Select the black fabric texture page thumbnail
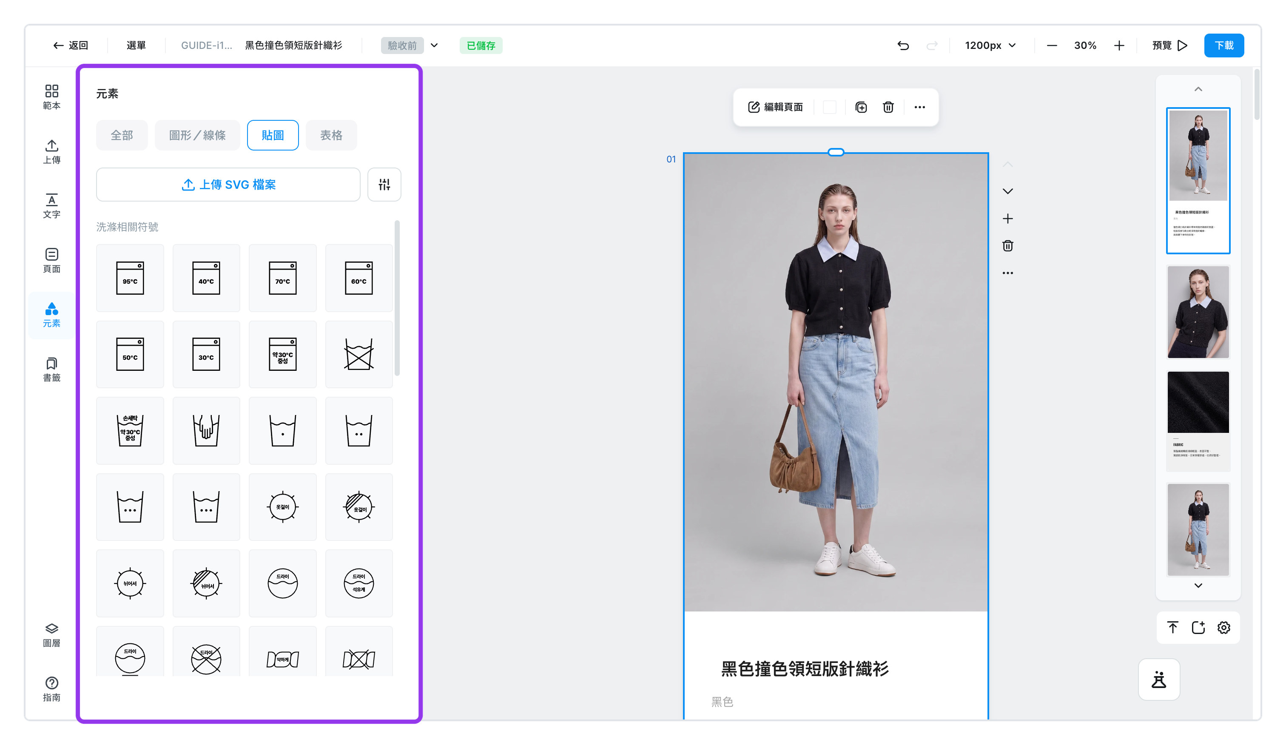1286x745 pixels. pos(1198,421)
